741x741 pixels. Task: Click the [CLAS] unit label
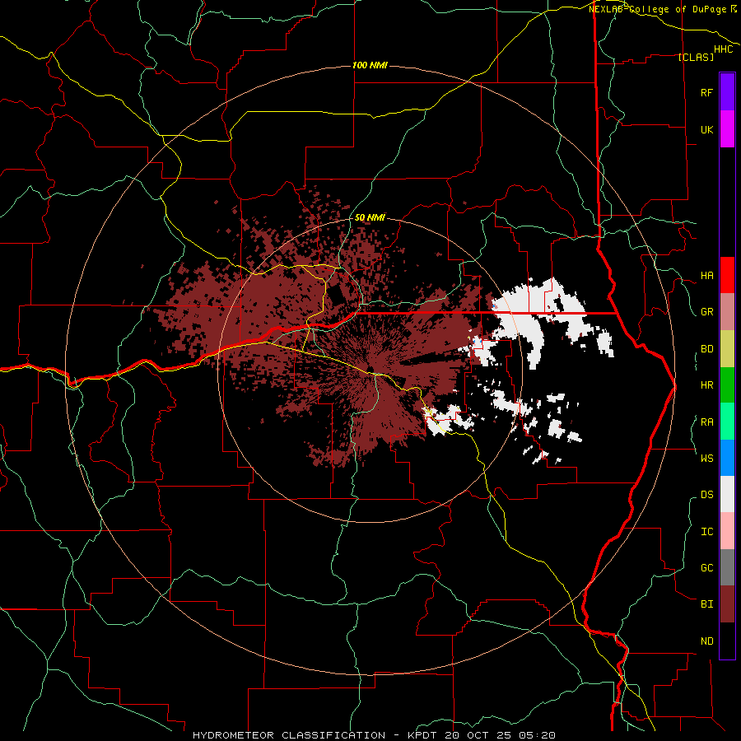(x=696, y=57)
